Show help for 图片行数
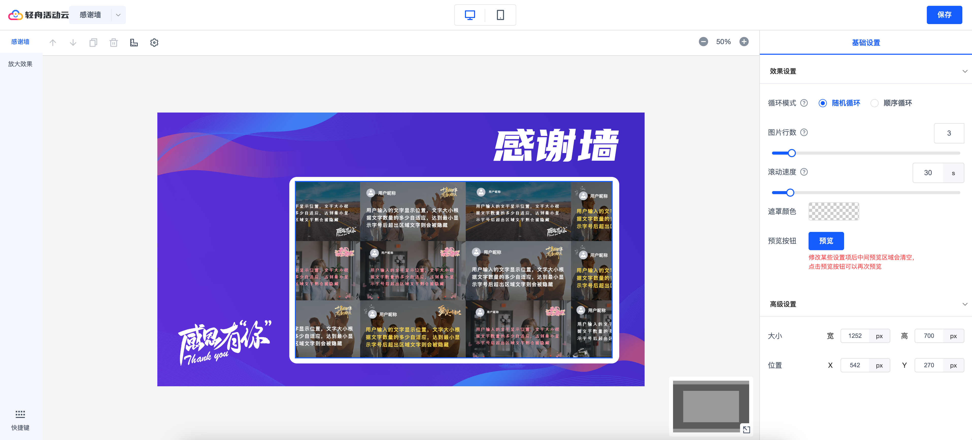Image resolution: width=972 pixels, height=440 pixels. [804, 132]
